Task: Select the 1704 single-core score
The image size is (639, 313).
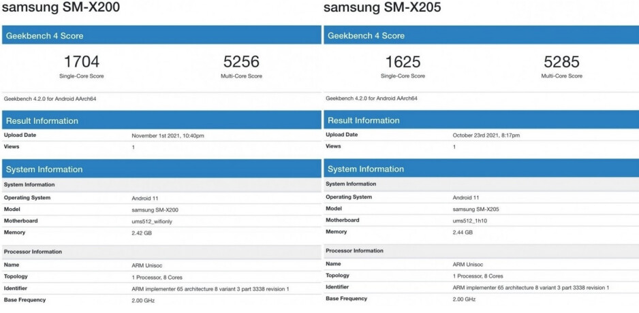Action: click(80, 62)
